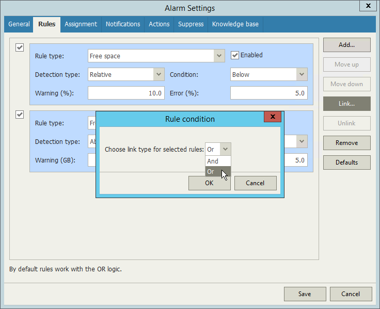Select the Rules tab
Screen dimensions: 380x309
47,24
